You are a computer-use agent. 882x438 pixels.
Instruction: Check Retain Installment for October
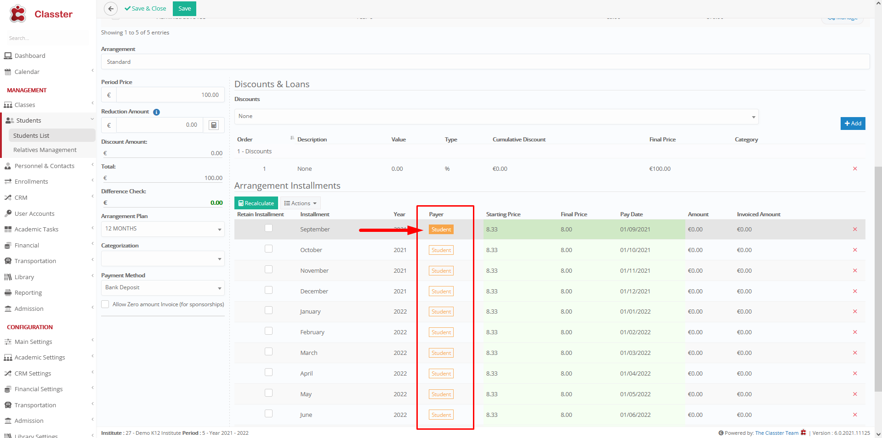(x=269, y=249)
